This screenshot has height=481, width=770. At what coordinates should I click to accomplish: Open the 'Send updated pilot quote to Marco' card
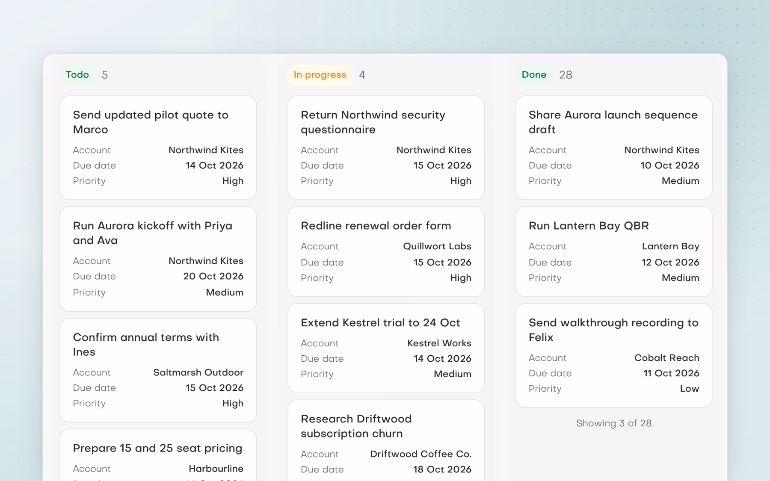[x=158, y=148]
